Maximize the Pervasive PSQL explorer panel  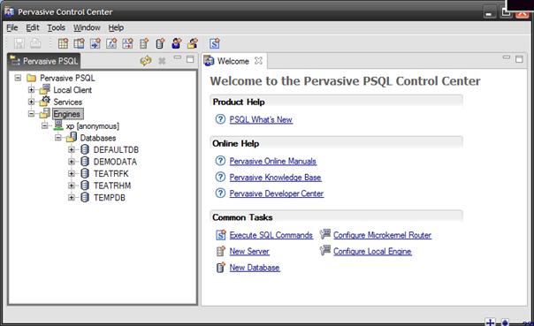tap(190, 59)
